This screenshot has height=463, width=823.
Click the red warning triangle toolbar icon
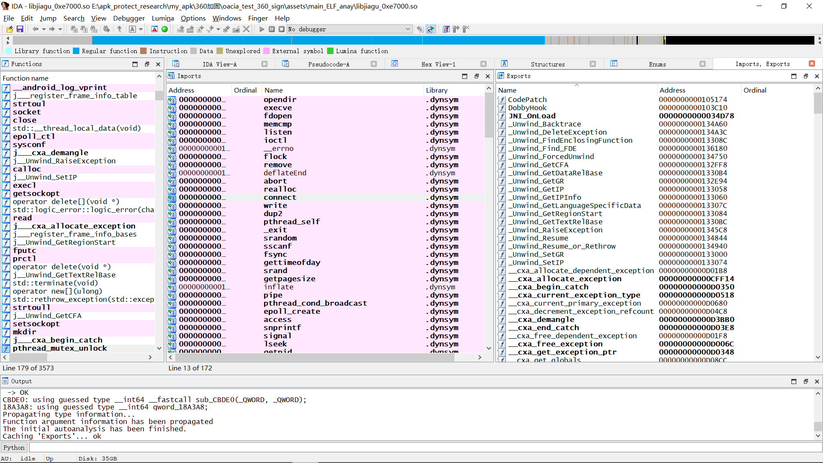point(155,29)
